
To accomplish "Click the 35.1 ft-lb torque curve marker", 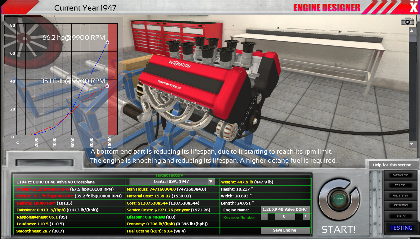I will 107,86.
